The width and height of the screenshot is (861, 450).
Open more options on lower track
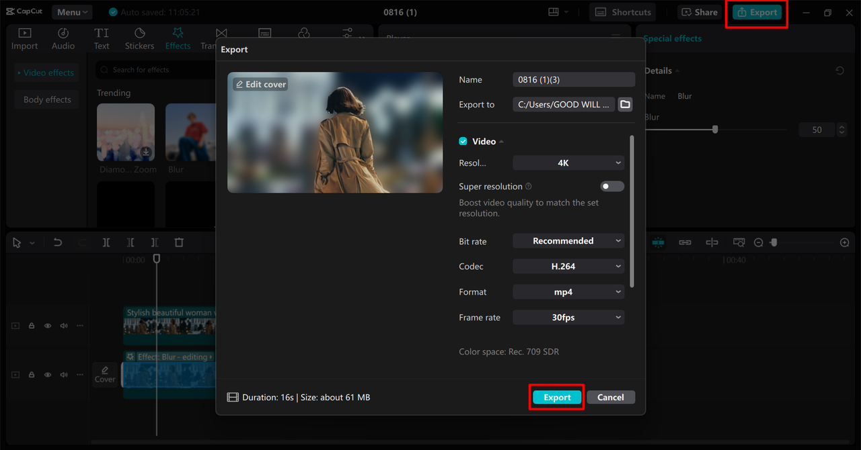point(80,375)
